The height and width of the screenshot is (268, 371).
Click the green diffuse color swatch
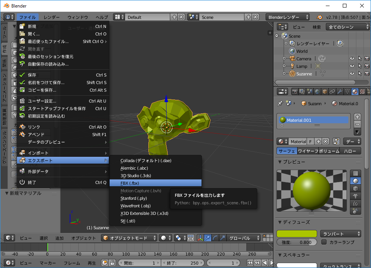click(x=297, y=234)
